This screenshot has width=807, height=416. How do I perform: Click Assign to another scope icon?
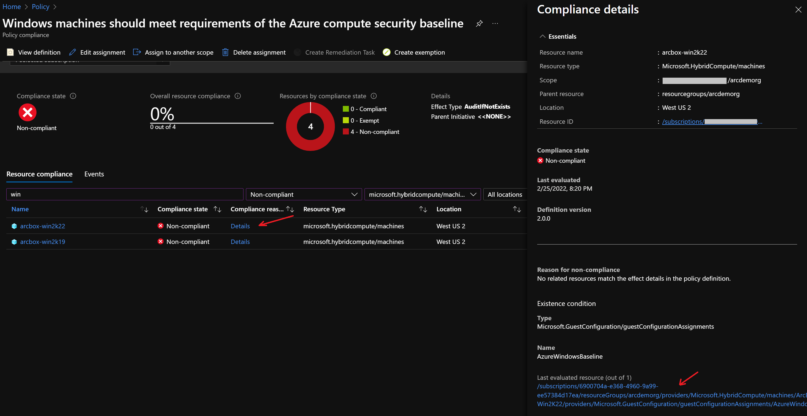(137, 52)
